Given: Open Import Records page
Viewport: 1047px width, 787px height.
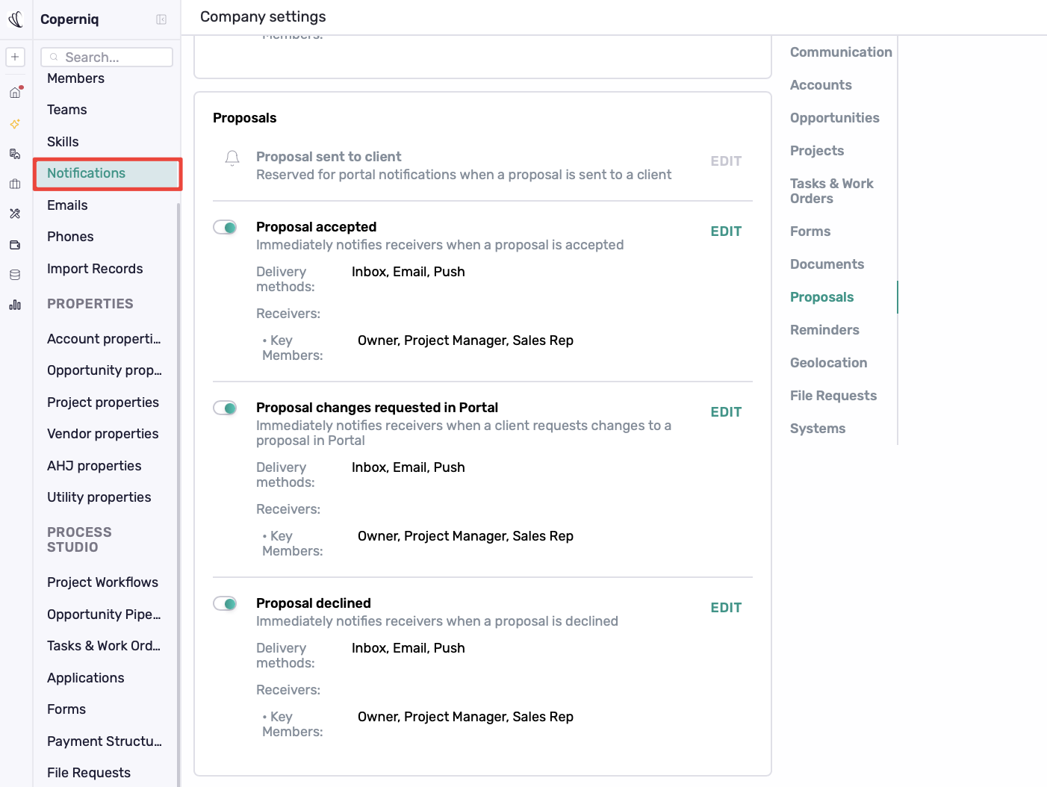Looking at the screenshot, I should click(x=95, y=269).
